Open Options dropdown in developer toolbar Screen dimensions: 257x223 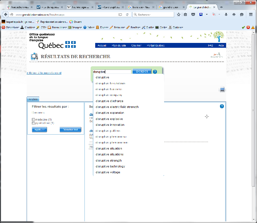(176, 27)
